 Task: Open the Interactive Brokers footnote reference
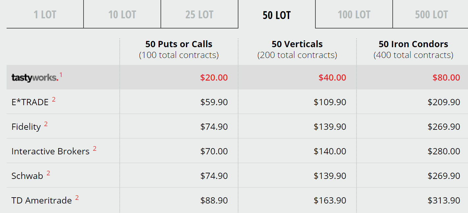[95, 149]
